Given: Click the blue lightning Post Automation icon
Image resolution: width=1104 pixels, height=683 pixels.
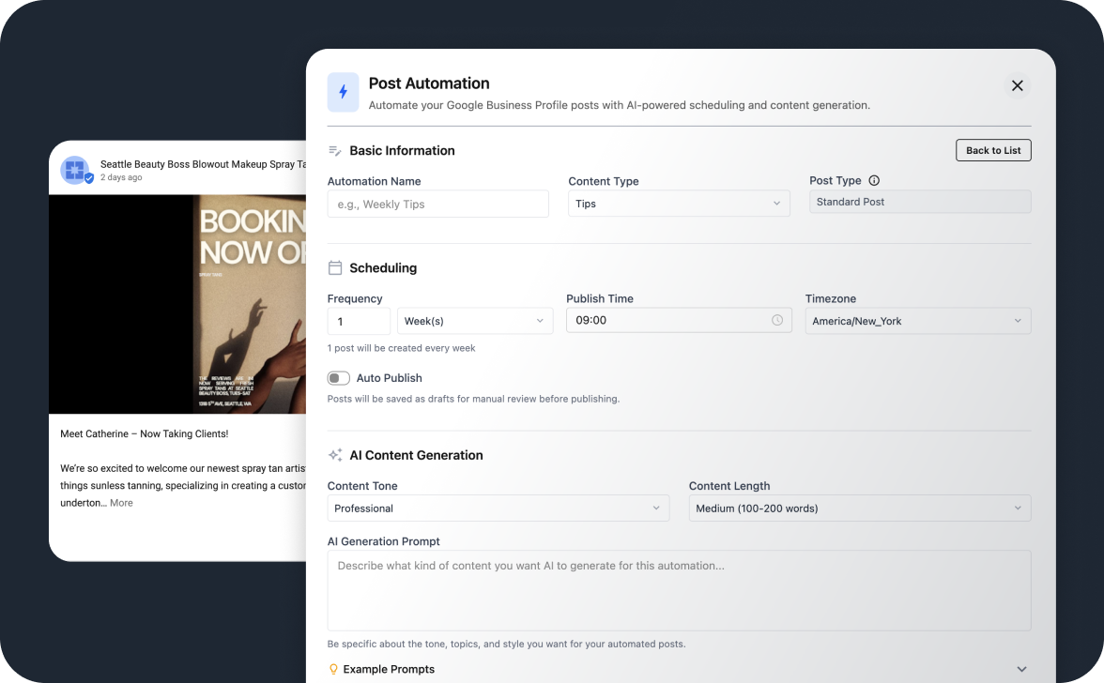Looking at the screenshot, I should 343,92.
